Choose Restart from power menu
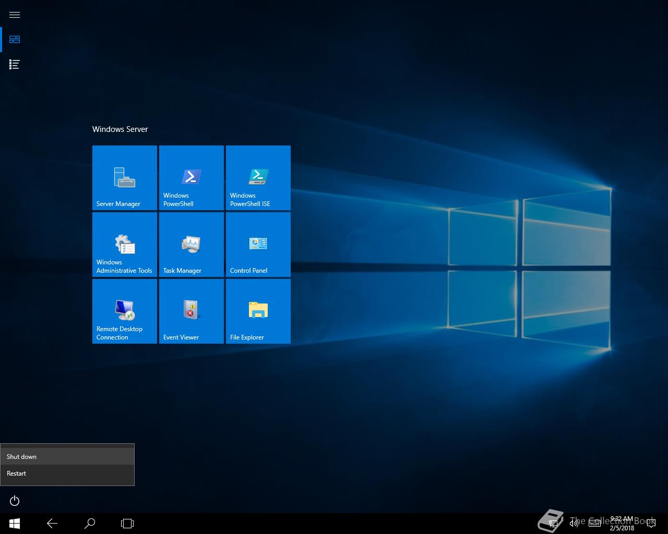668x534 pixels. click(x=67, y=473)
